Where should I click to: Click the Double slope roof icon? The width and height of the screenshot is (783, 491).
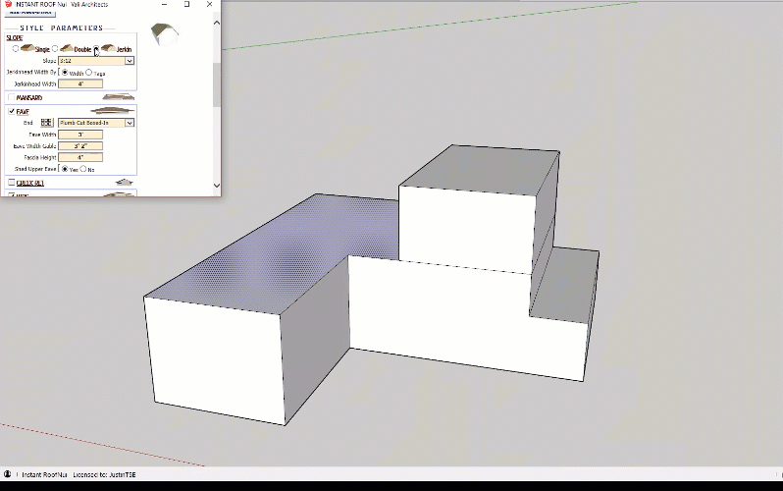point(67,48)
